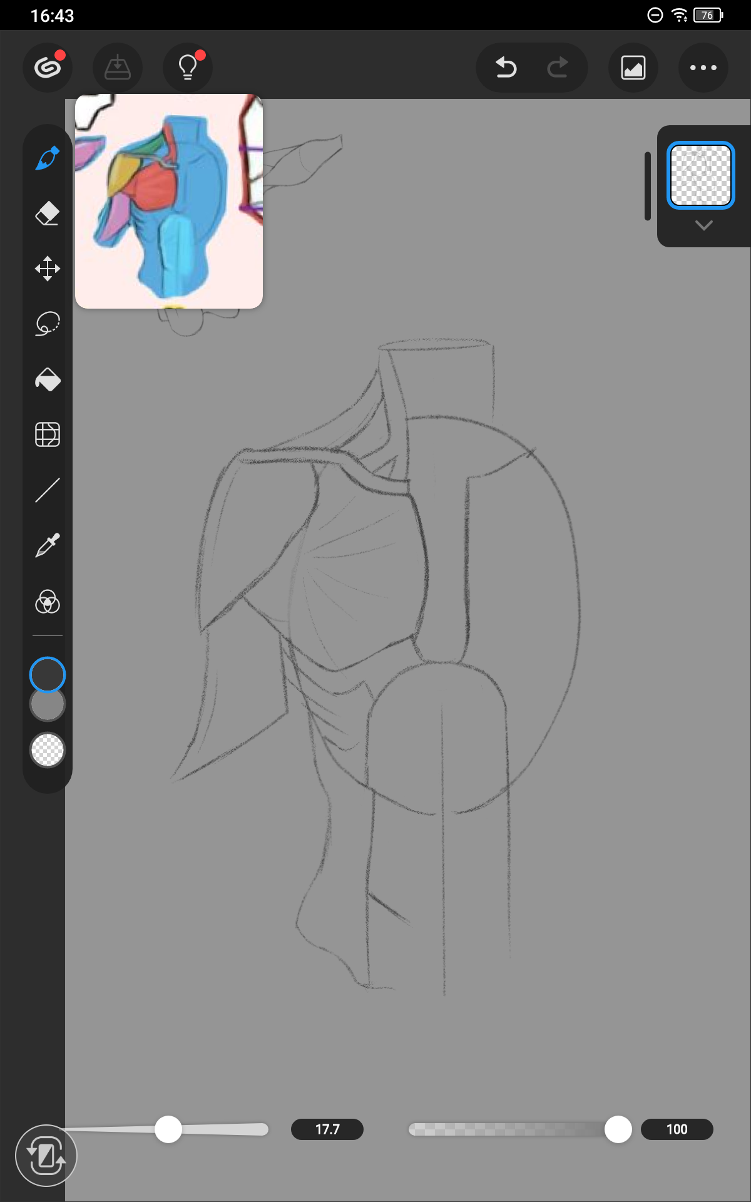Expand the layers panel chevron
The height and width of the screenshot is (1202, 751).
703,225
